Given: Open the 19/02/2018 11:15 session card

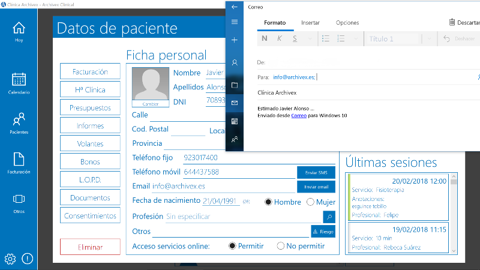Looking at the screenshot, I should 398,238.
